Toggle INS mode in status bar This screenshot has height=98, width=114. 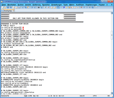[x=109, y=96]
